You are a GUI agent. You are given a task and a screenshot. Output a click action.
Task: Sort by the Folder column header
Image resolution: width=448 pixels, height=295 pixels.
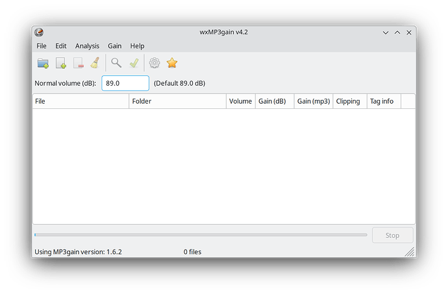click(177, 101)
